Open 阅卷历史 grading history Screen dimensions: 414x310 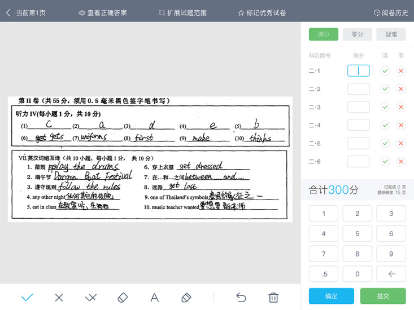tap(391, 12)
